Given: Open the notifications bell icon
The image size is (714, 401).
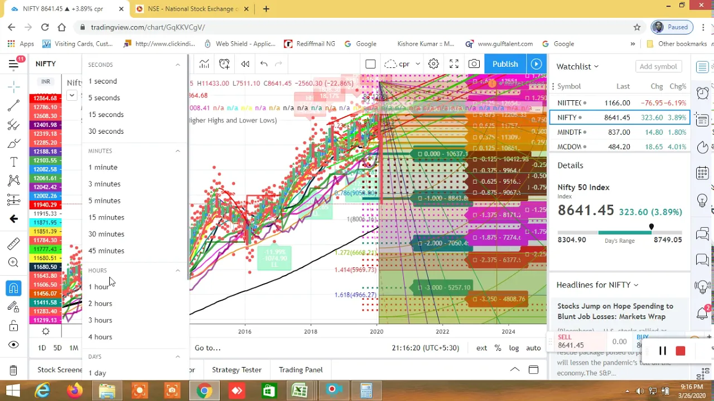Looking at the screenshot, I should pos(702,313).
